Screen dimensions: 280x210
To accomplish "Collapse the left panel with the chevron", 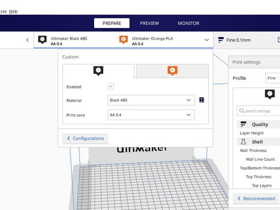I will click(27, 40).
